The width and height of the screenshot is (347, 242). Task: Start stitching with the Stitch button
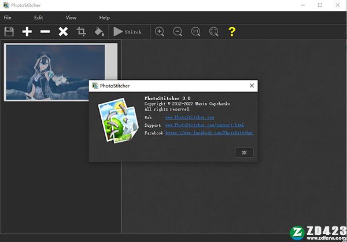click(127, 32)
